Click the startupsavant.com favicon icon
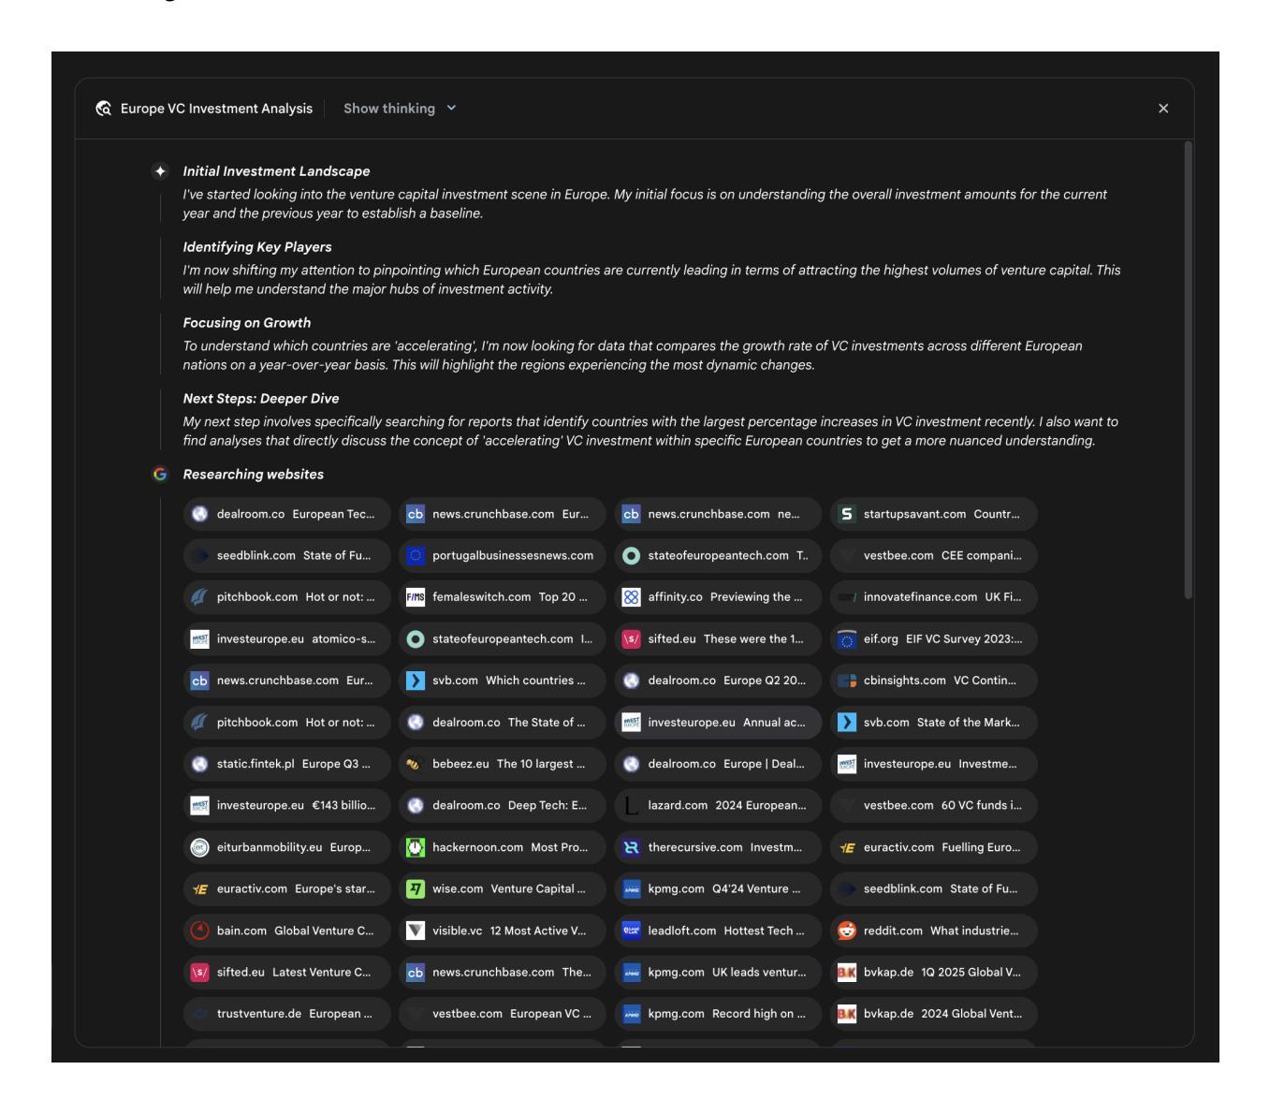 tap(847, 514)
